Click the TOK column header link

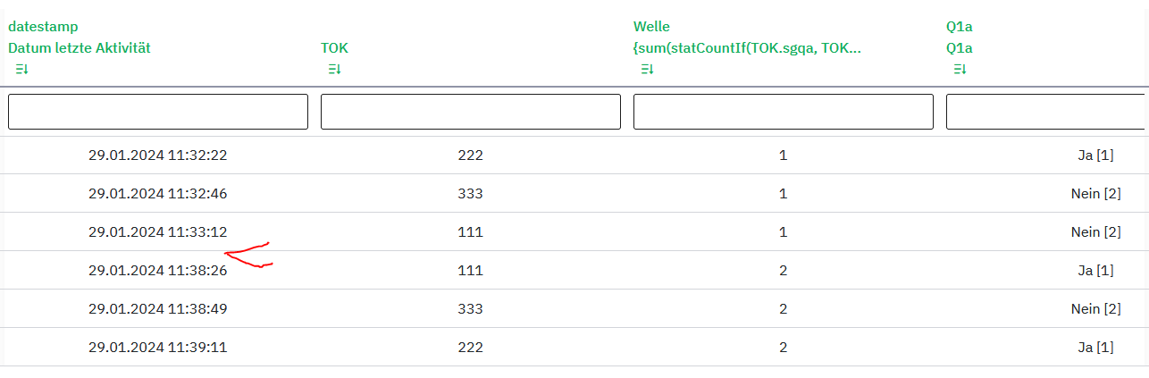point(334,48)
